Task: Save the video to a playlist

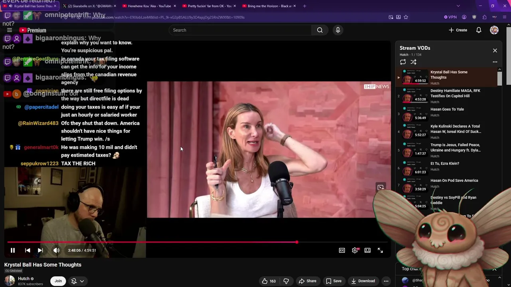Action: [x=333, y=281]
